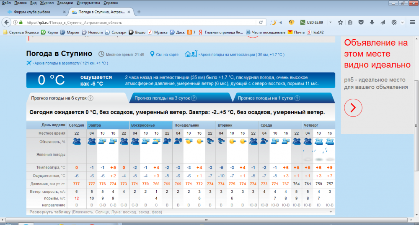Click the 'См. на карте' map link
Viewport: 419px width, 225px height.
[x=167, y=54]
